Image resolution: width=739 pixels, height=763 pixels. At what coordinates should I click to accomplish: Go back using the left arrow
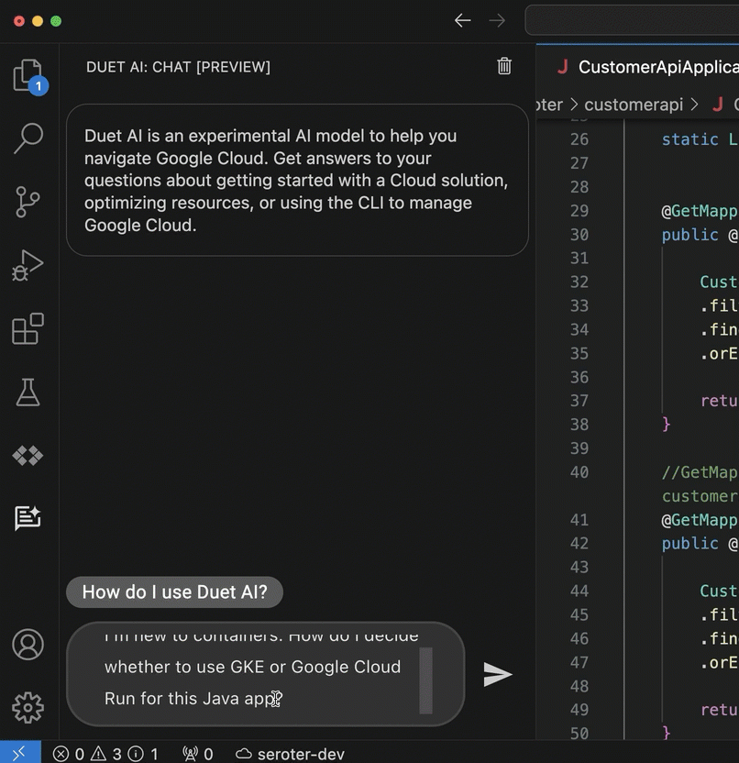coord(463,20)
